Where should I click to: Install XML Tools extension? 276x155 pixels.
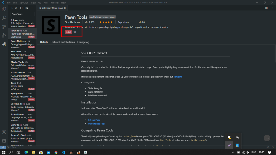point(31,57)
